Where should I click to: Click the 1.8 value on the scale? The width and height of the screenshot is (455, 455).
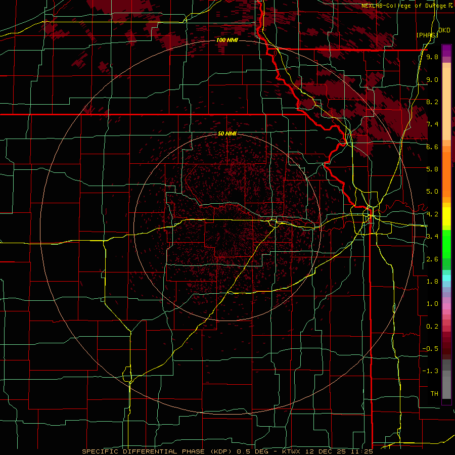pos(432,282)
